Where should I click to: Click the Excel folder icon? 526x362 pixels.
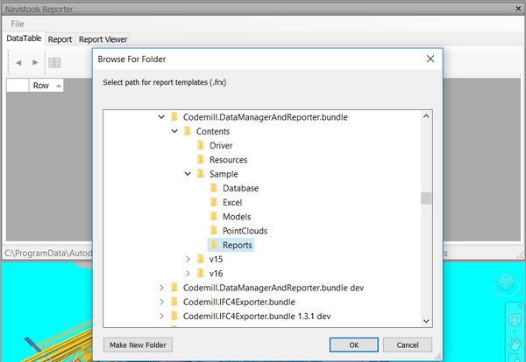tap(214, 202)
